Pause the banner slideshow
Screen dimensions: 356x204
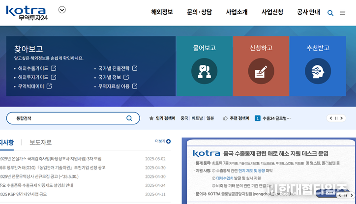tap(346, 195)
